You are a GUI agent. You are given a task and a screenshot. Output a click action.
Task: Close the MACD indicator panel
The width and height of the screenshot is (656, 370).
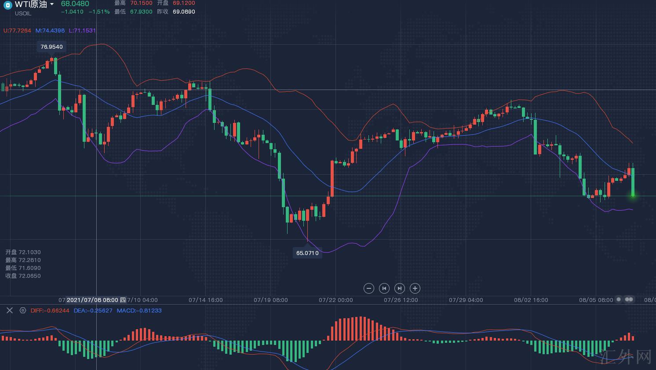pyautogui.click(x=10, y=310)
